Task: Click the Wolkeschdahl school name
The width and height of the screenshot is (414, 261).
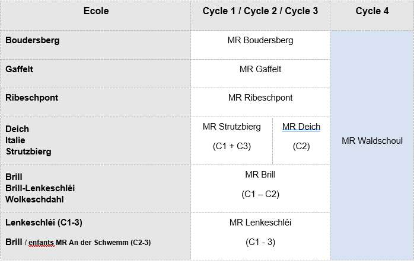Action: tap(33, 199)
